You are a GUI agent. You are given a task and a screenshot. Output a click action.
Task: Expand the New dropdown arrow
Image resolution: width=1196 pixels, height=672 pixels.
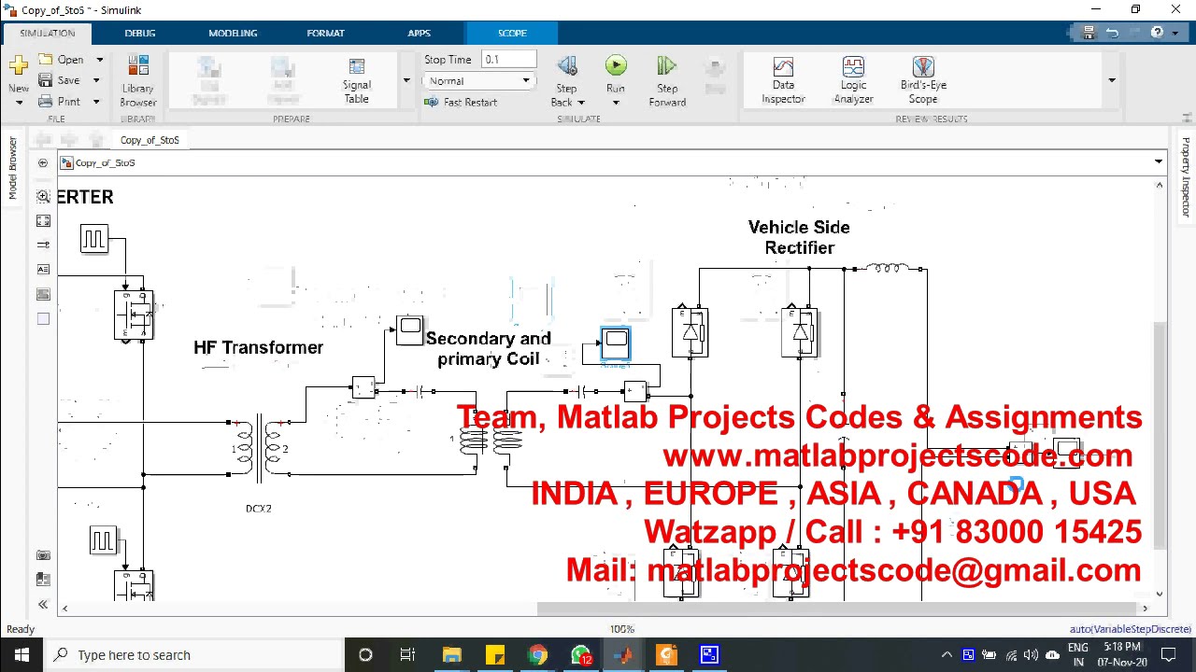click(x=19, y=102)
